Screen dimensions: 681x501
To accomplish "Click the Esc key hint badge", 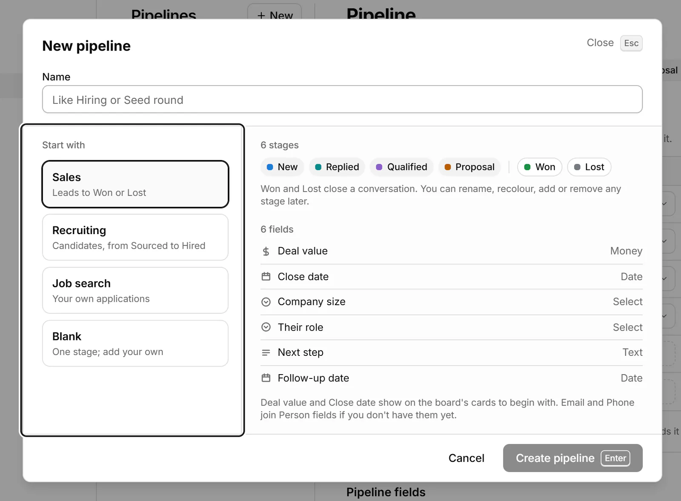I will (631, 43).
